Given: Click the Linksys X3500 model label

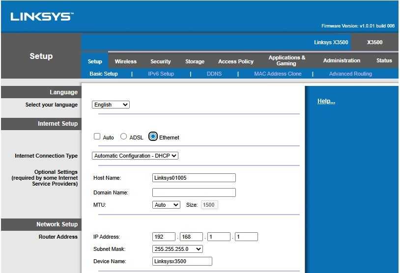Looking at the screenshot, I should pos(331,42).
